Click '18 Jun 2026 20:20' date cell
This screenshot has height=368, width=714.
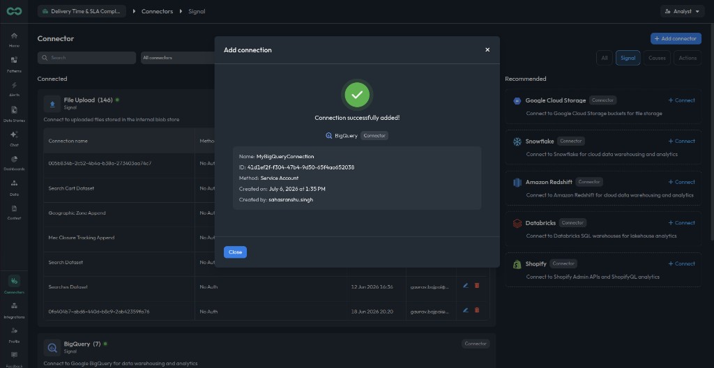372,312
